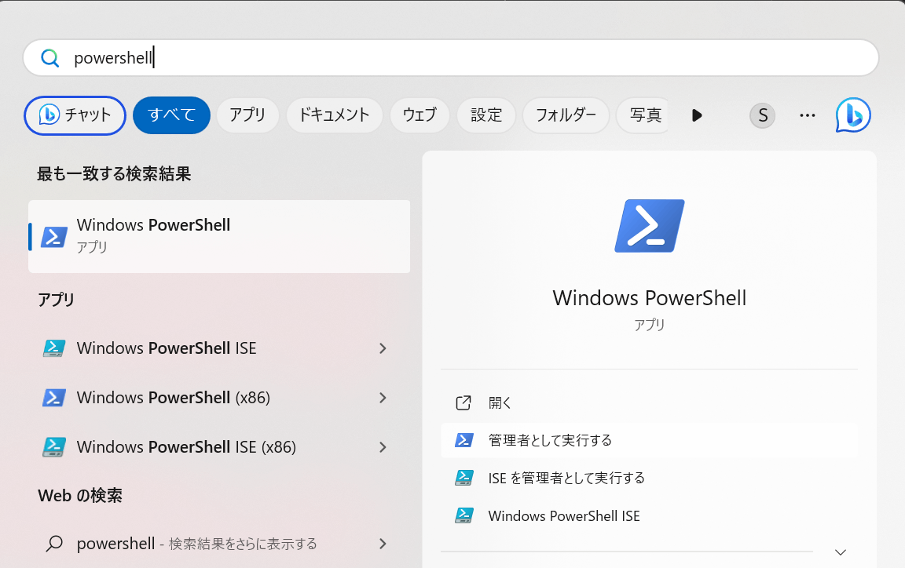Click the PowerShell (x86) list icon
This screenshot has height=568, width=905.
point(54,398)
